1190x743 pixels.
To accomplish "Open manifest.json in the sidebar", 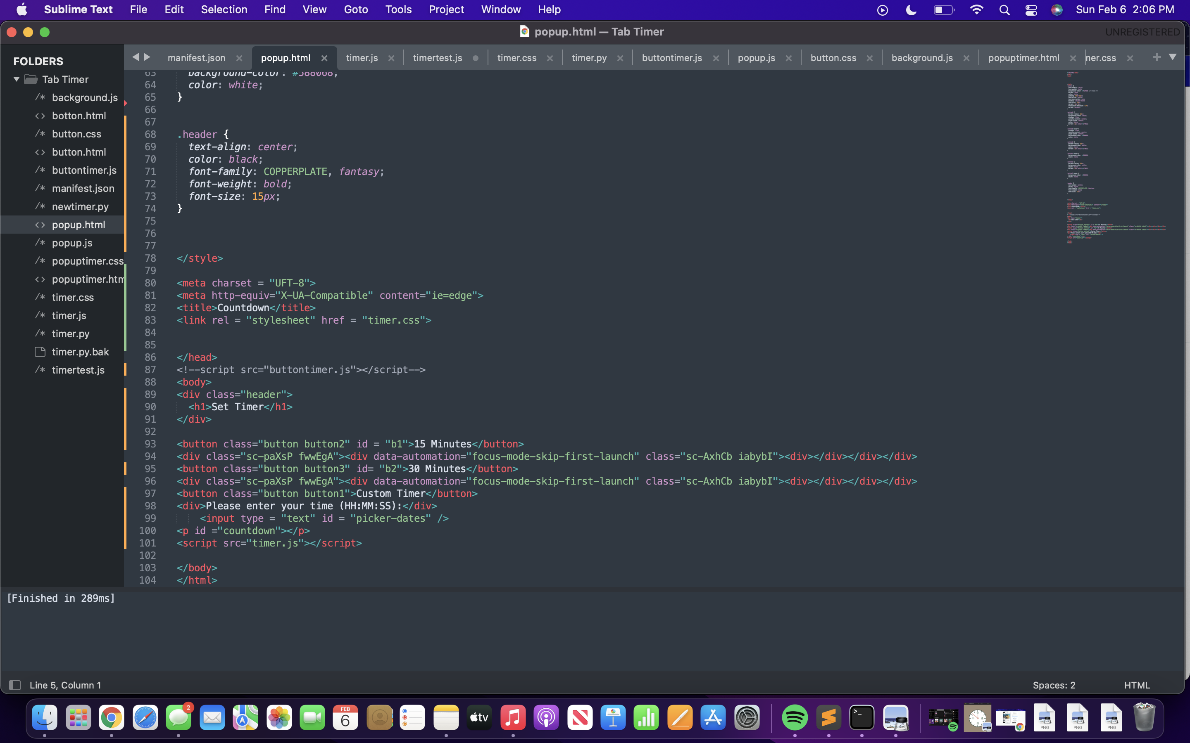I will (x=83, y=188).
